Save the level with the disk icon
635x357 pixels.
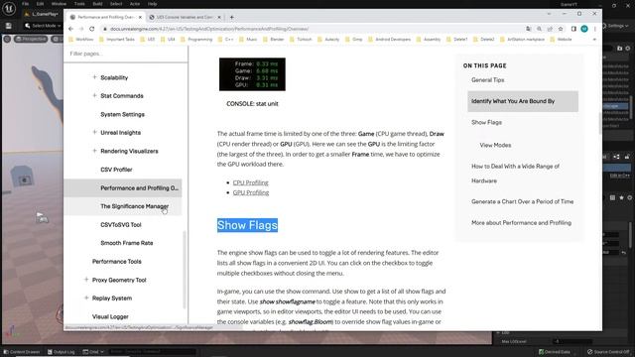tap(9, 26)
